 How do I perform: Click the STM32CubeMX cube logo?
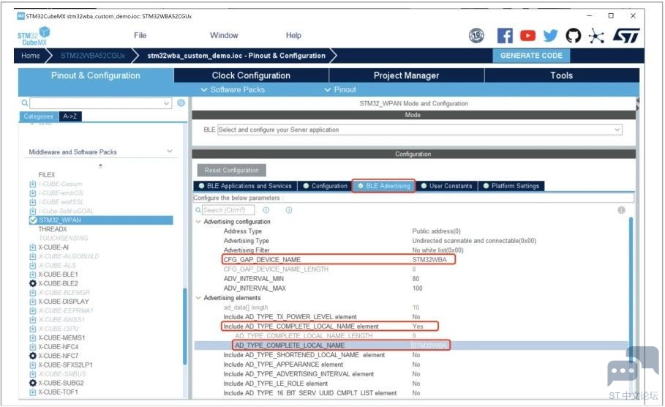point(34,36)
